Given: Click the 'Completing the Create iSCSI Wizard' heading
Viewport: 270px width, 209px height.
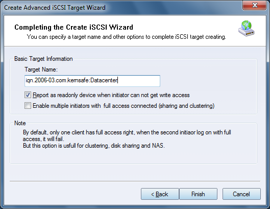Looking at the screenshot, I should [x=73, y=27].
